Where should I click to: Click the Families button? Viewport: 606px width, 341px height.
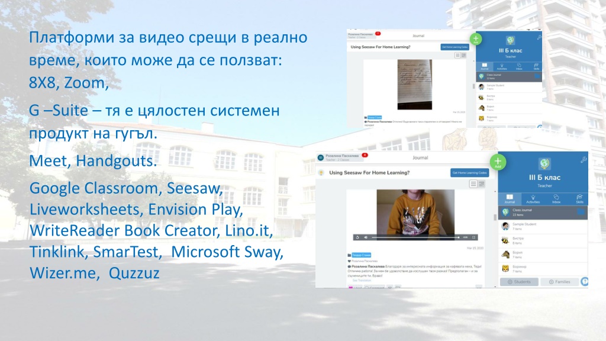tap(560, 282)
